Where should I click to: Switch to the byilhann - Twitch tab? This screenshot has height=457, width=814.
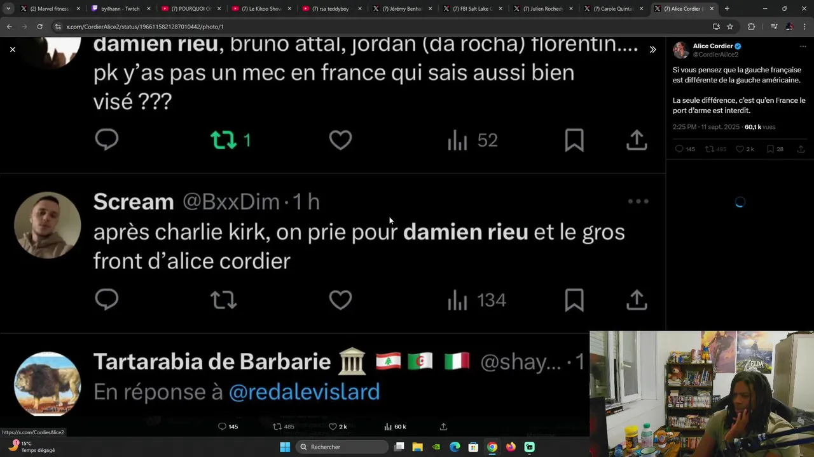coord(121,9)
